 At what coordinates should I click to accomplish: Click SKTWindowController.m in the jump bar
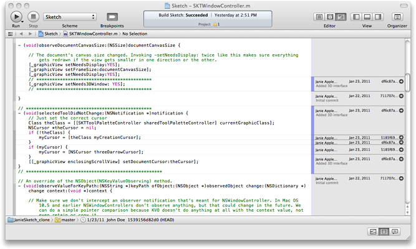tap(92, 34)
